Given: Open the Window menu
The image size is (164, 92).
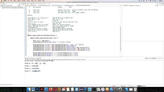Looking at the screenshot, I should 39,1.
